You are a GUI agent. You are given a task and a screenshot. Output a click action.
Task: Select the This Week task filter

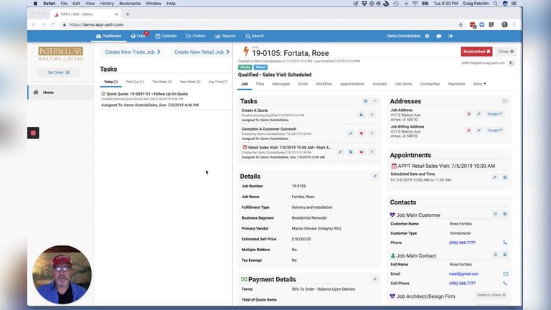point(162,82)
